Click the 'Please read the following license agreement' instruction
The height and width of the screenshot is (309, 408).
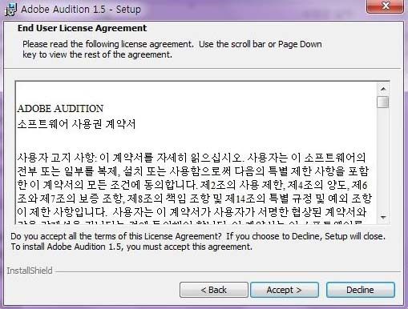(172, 50)
